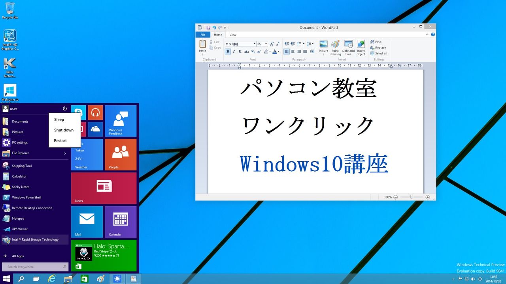The height and width of the screenshot is (284, 506).
Task: Click Replace in the Editing group
Action: point(378,47)
